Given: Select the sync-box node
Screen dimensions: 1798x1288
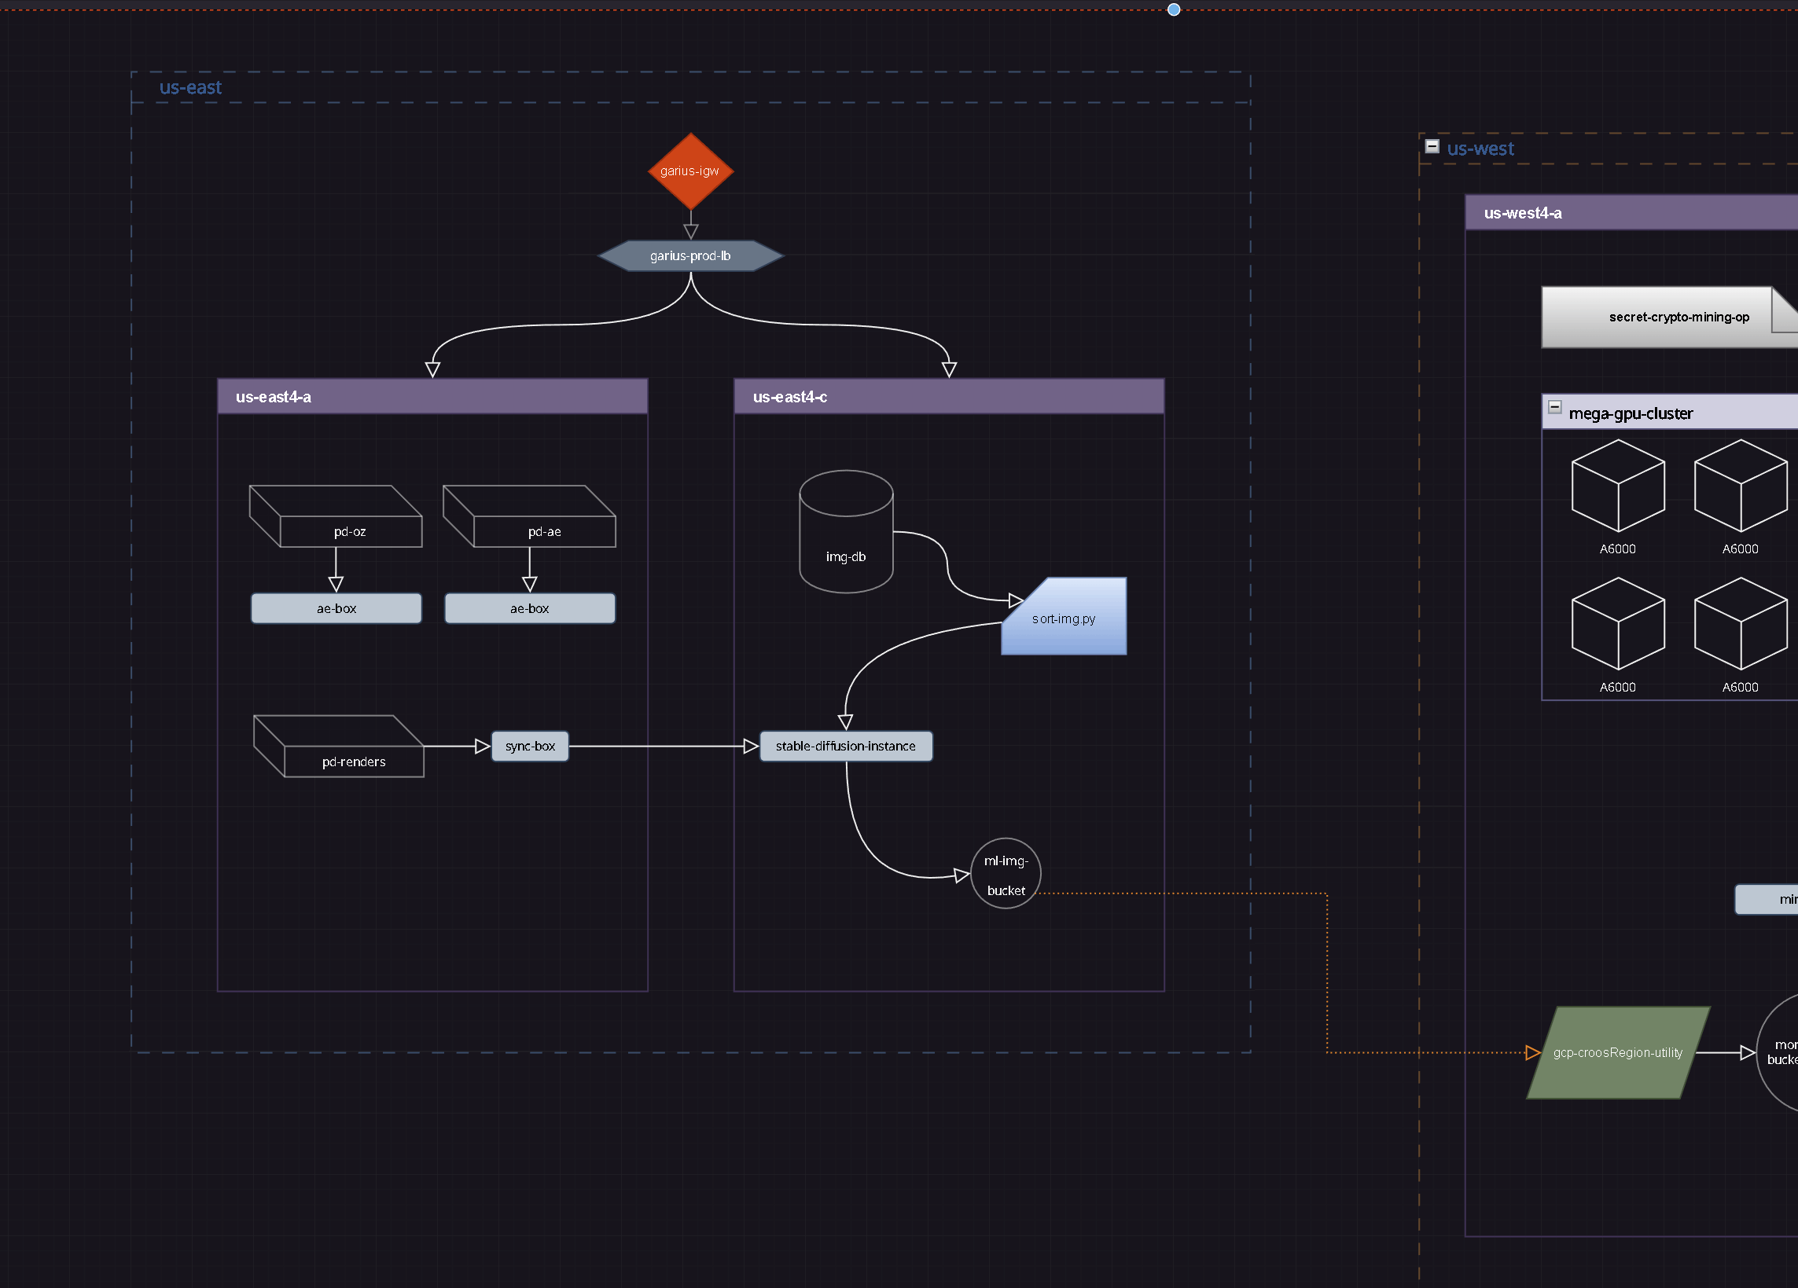Looking at the screenshot, I should tap(531, 747).
